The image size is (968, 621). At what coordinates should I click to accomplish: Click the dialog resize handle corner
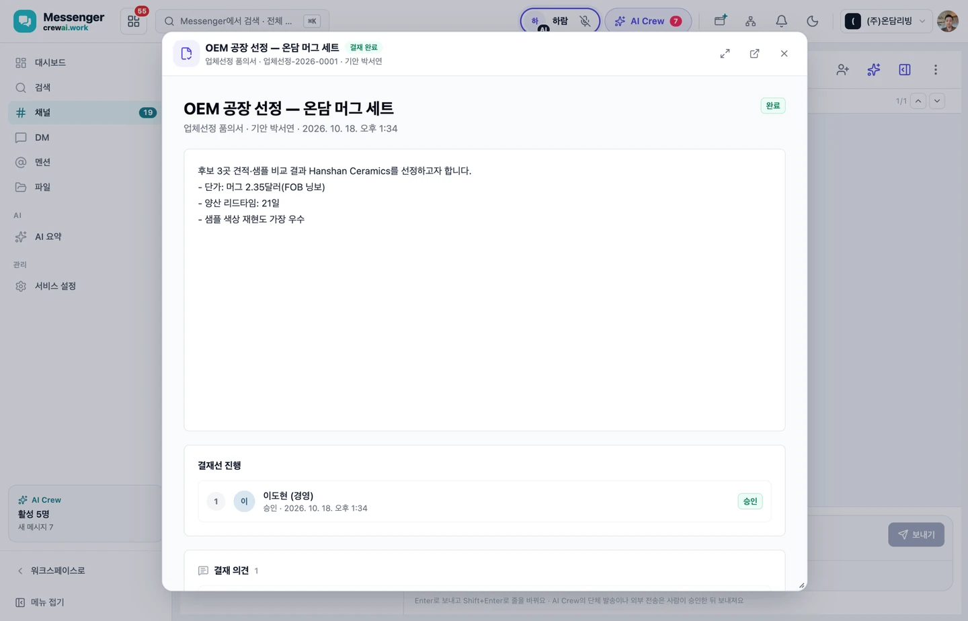click(801, 585)
